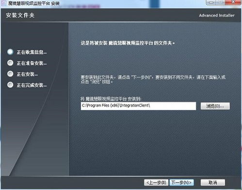Open the 浏览(O)... browse folder button
242x190 pixels.
pyautogui.click(x=215, y=106)
